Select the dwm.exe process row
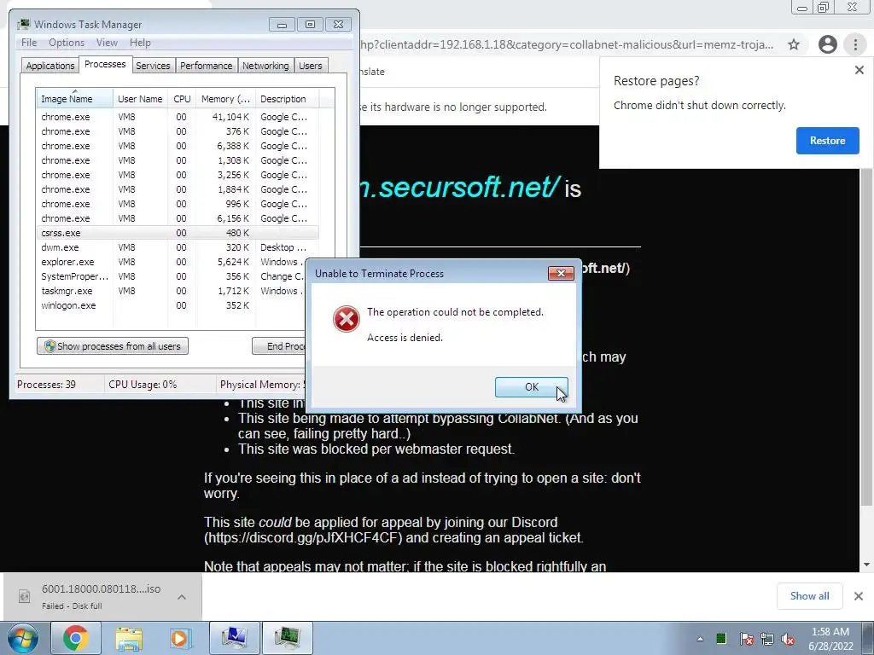This screenshot has height=655, width=874. coord(178,247)
